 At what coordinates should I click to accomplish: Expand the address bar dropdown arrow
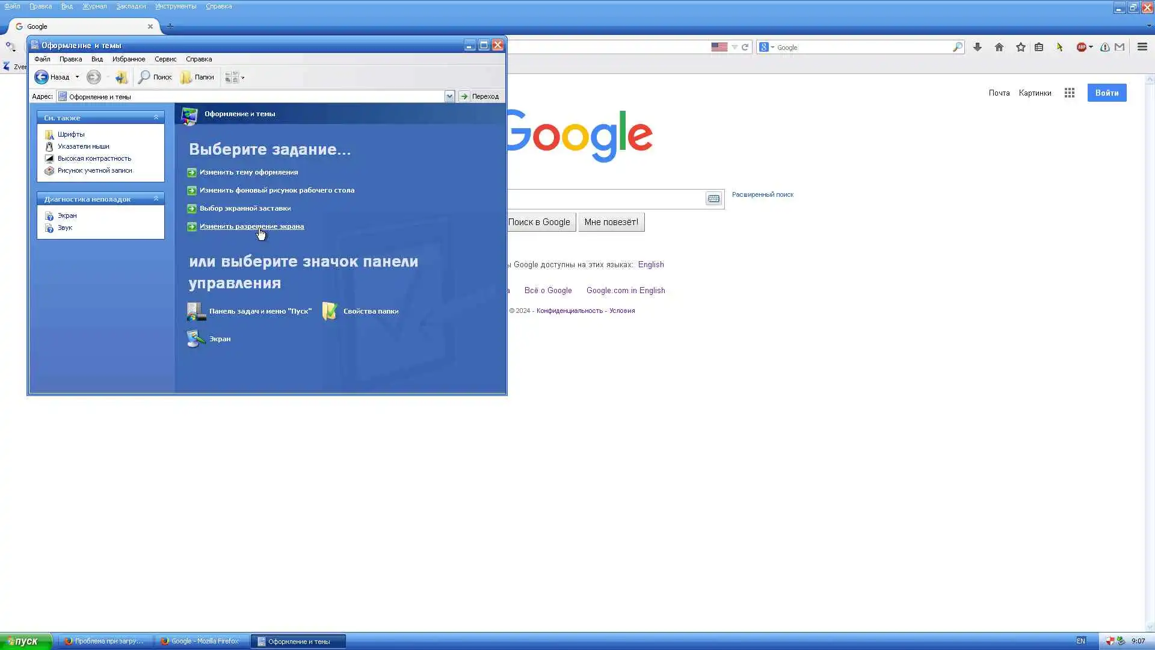pyautogui.click(x=449, y=96)
